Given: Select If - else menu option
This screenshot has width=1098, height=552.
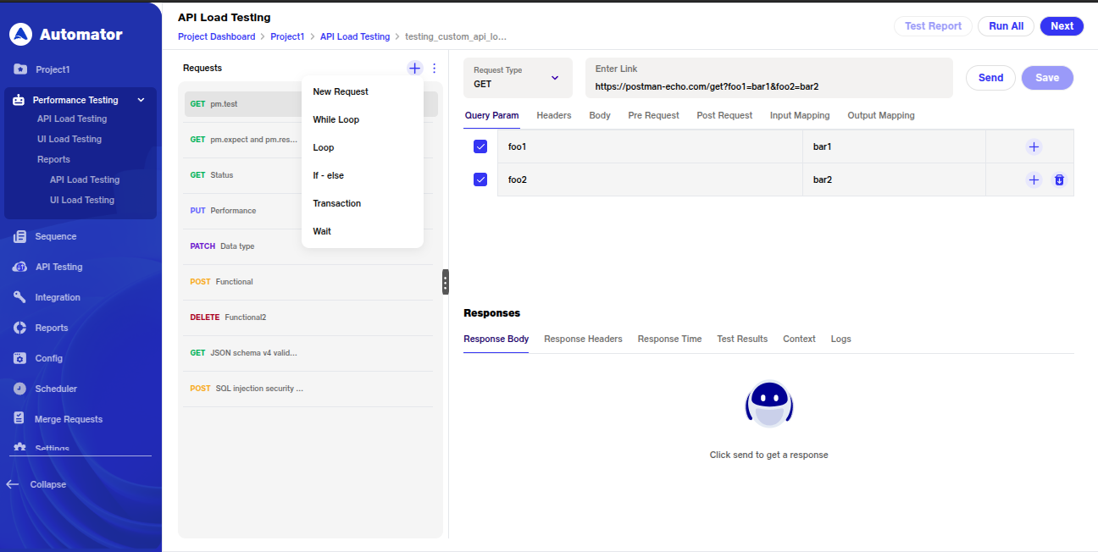Looking at the screenshot, I should click(x=329, y=175).
